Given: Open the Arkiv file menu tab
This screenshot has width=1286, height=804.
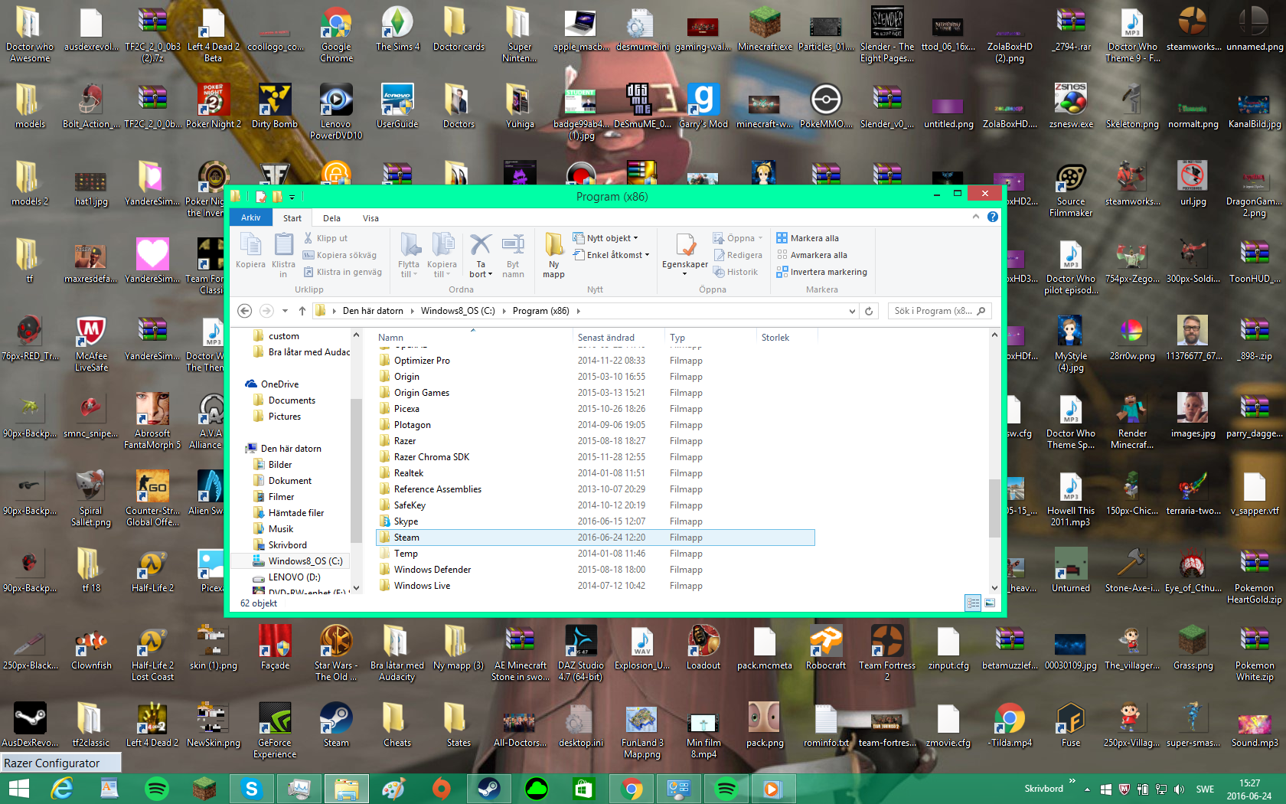Looking at the screenshot, I should 251,217.
